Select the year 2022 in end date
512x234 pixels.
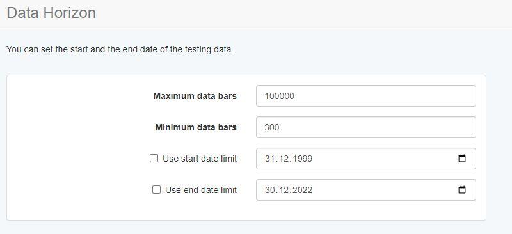click(x=301, y=190)
